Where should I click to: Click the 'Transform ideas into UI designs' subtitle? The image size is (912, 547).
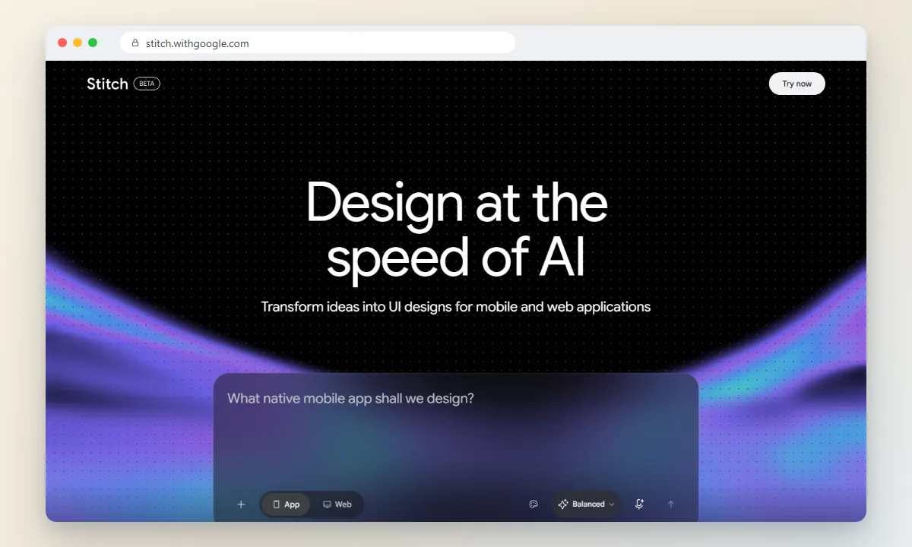point(456,307)
